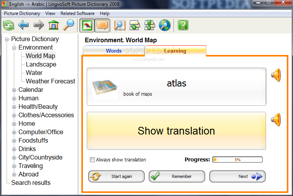
Task: Click the Start again button
Action: 116,176
